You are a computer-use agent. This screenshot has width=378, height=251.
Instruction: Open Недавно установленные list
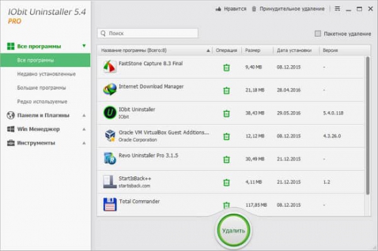coord(46,74)
